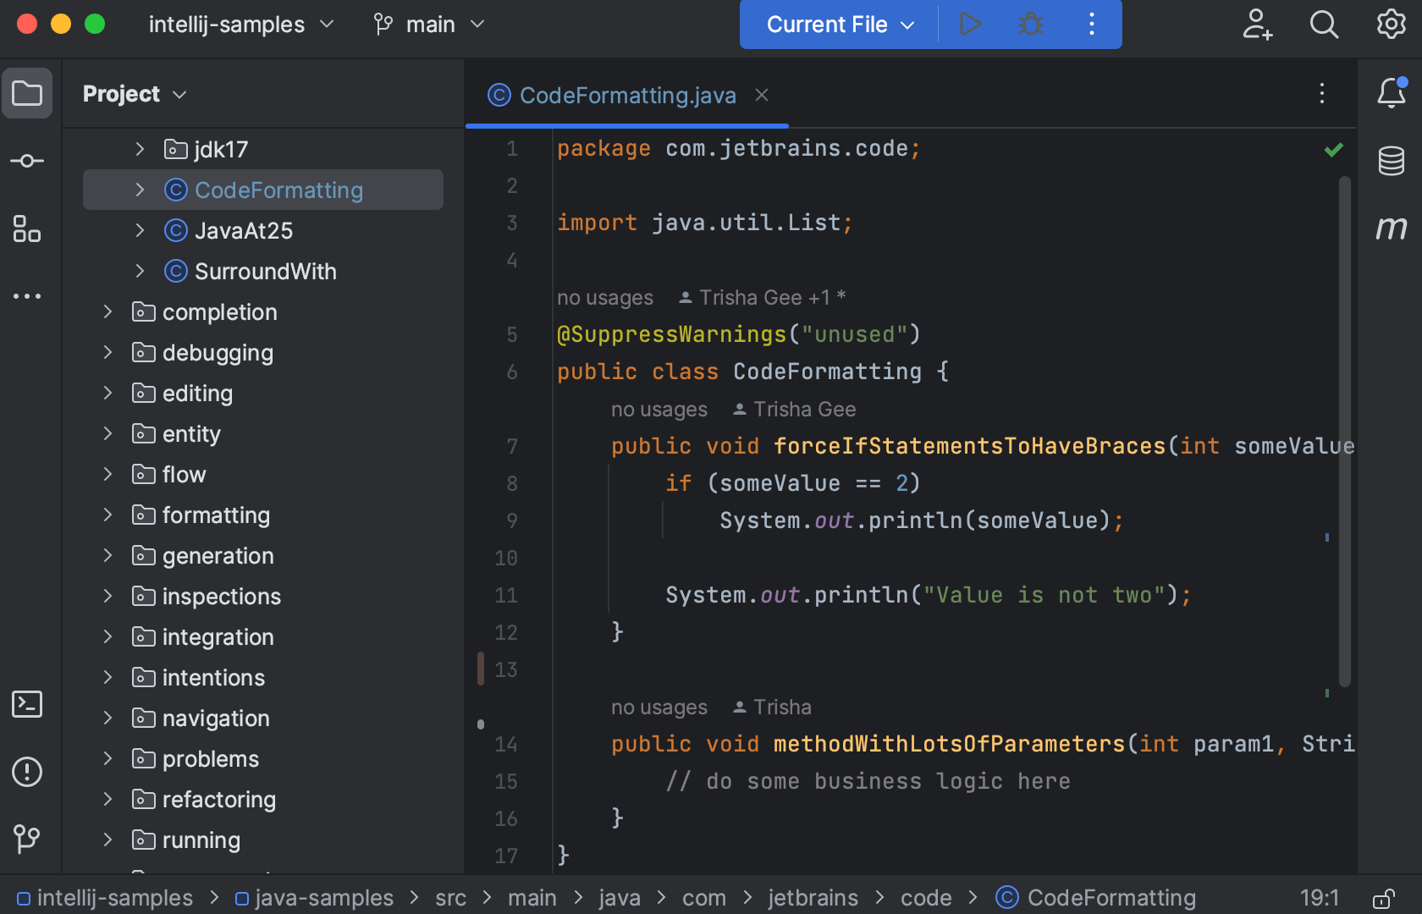1422x914 pixels.
Task: Open the Terminal tool window
Action: tap(27, 703)
